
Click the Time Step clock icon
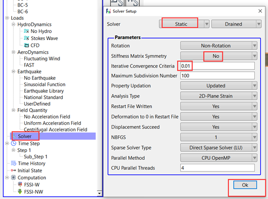point(14,143)
